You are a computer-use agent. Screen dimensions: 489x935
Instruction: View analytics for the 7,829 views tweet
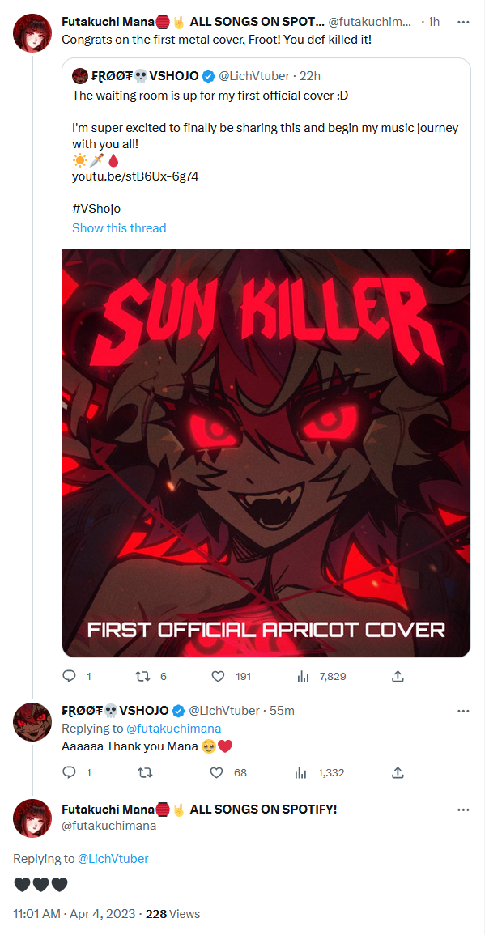point(303,676)
